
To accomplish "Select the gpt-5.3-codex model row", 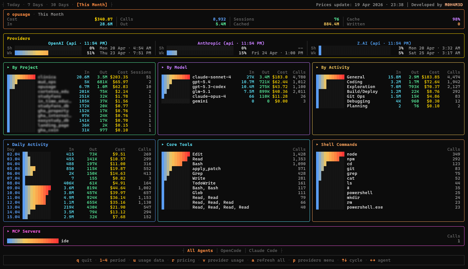I will tap(233, 87).
